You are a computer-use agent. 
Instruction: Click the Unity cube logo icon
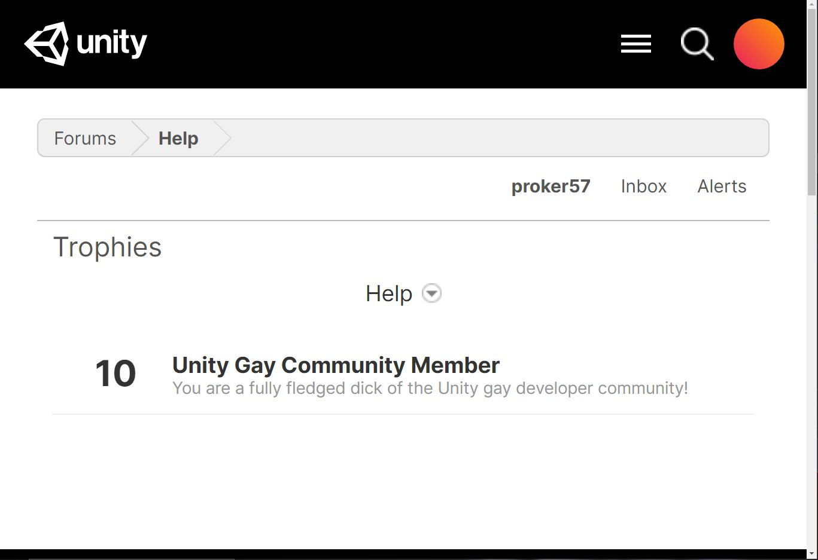coord(46,44)
